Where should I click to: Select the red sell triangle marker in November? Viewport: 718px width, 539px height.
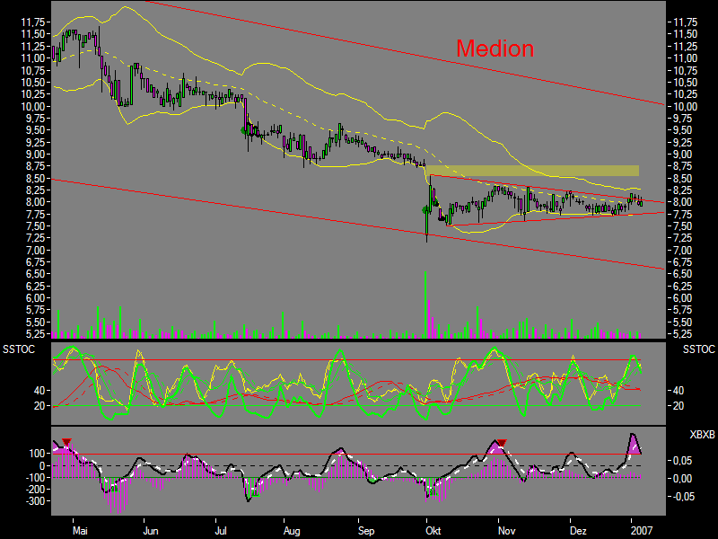point(501,442)
